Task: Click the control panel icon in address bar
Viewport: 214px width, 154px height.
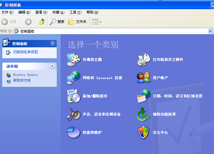Action: pyautogui.click(x=17, y=31)
